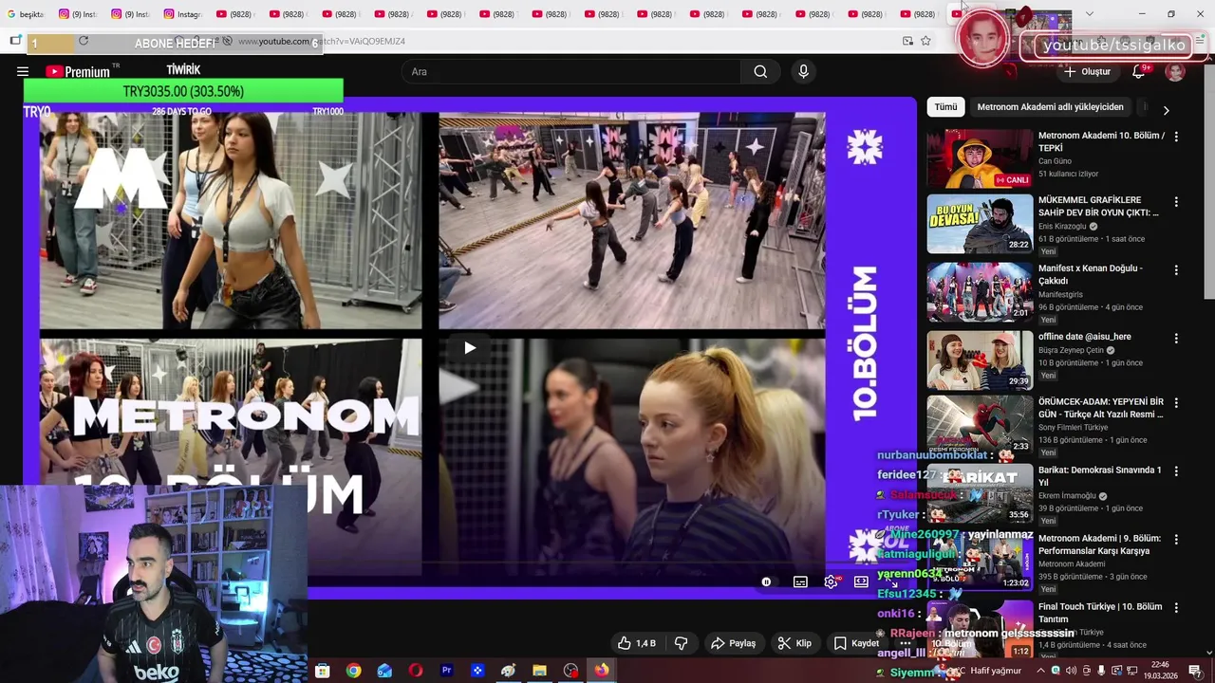Switch to Firefox in the taskbar
This screenshot has width=1215, height=683.
pyautogui.click(x=602, y=671)
